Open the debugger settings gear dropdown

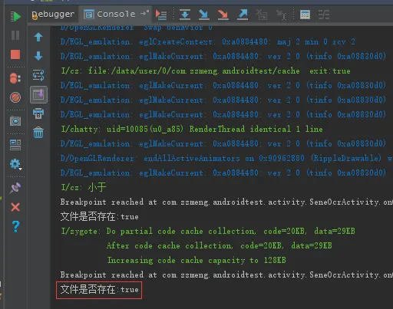tap(15, 164)
